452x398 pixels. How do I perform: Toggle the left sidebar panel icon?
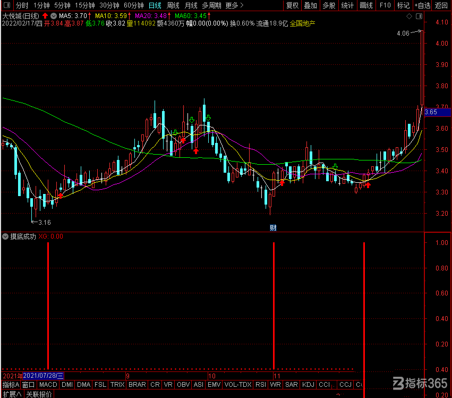pos(6,5)
